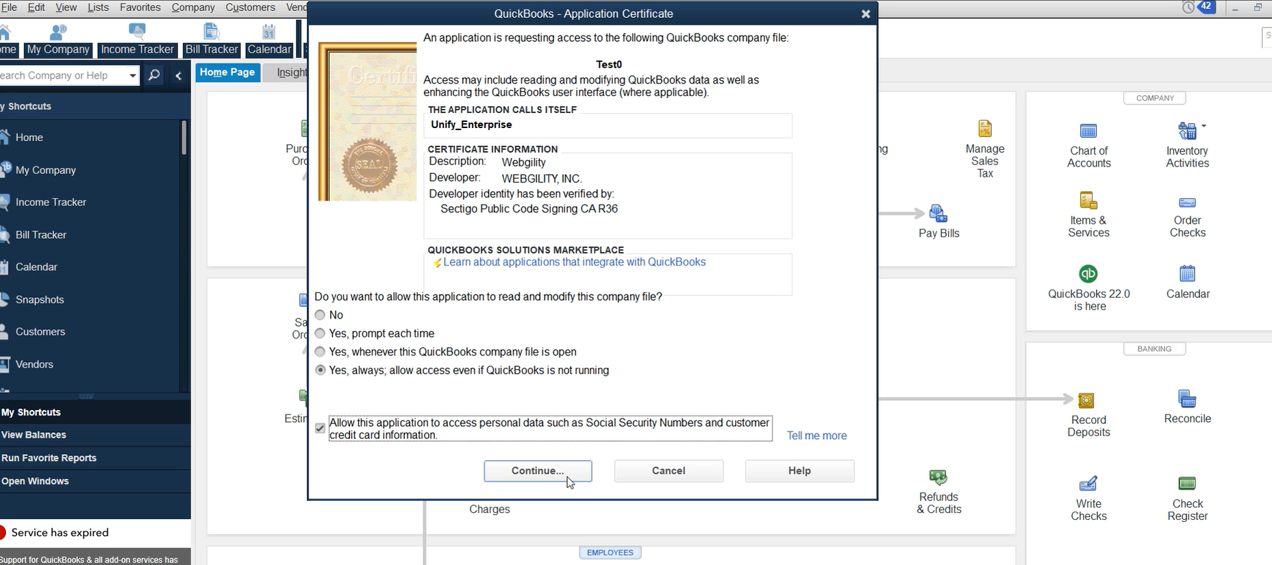1272x565 pixels.
Task: Collapse the left shortcuts panel arrow
Action: click(179, 75)
